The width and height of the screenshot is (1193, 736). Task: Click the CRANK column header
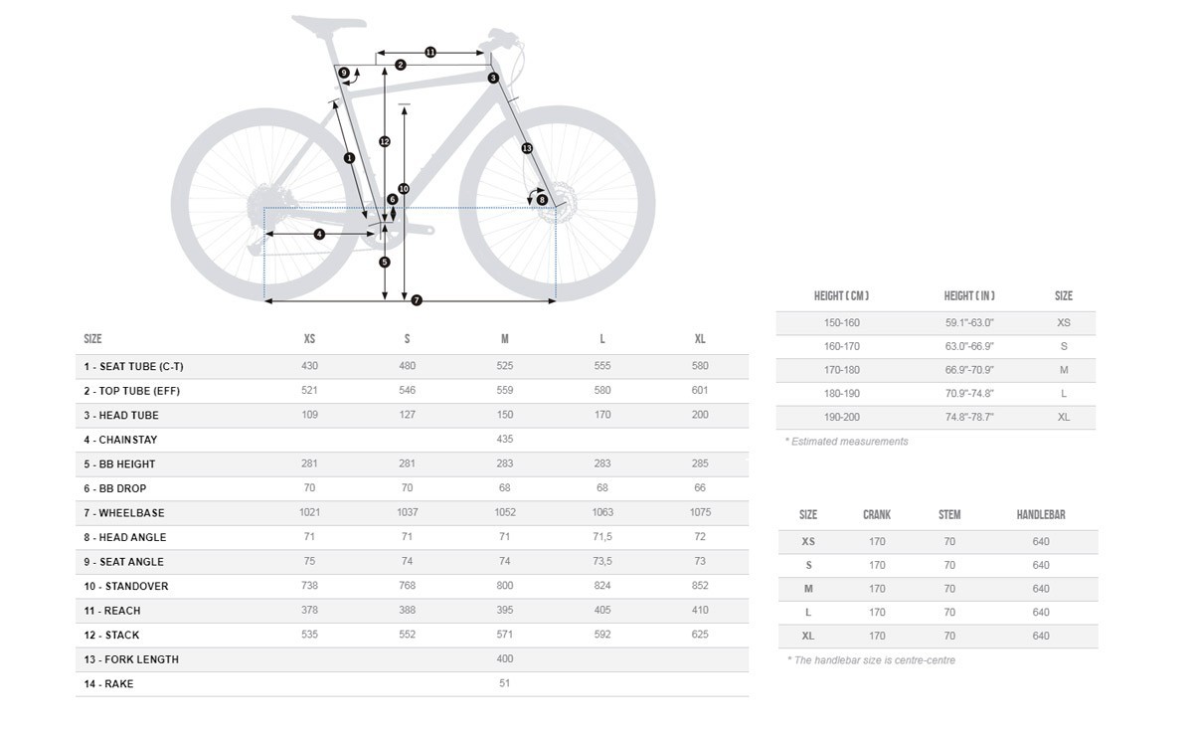(x=877, y=515)
